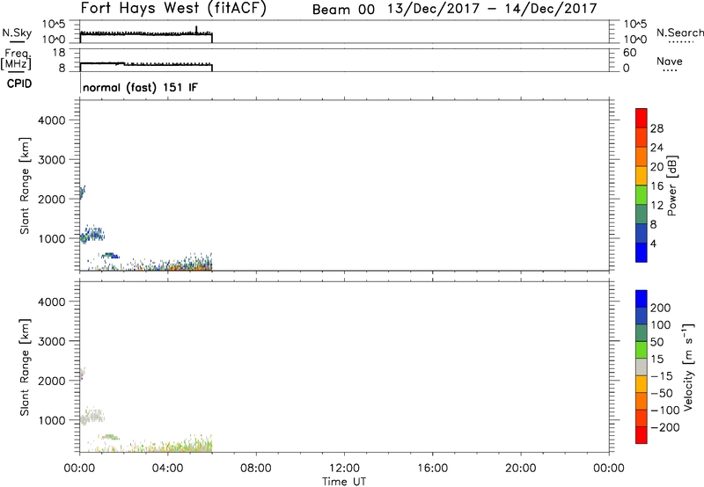Screen dimensions: 704x487
Task: Click the 'Time UT' axis label
Action: (344, 482)
